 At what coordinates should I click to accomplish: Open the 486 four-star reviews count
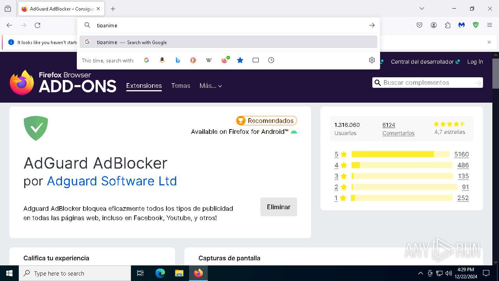click(463, 165)
